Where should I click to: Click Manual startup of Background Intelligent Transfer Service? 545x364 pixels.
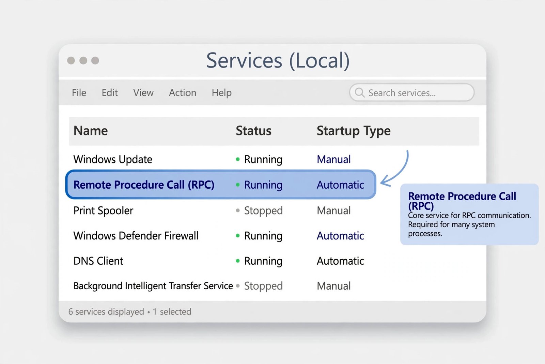[x=334, y=286]
